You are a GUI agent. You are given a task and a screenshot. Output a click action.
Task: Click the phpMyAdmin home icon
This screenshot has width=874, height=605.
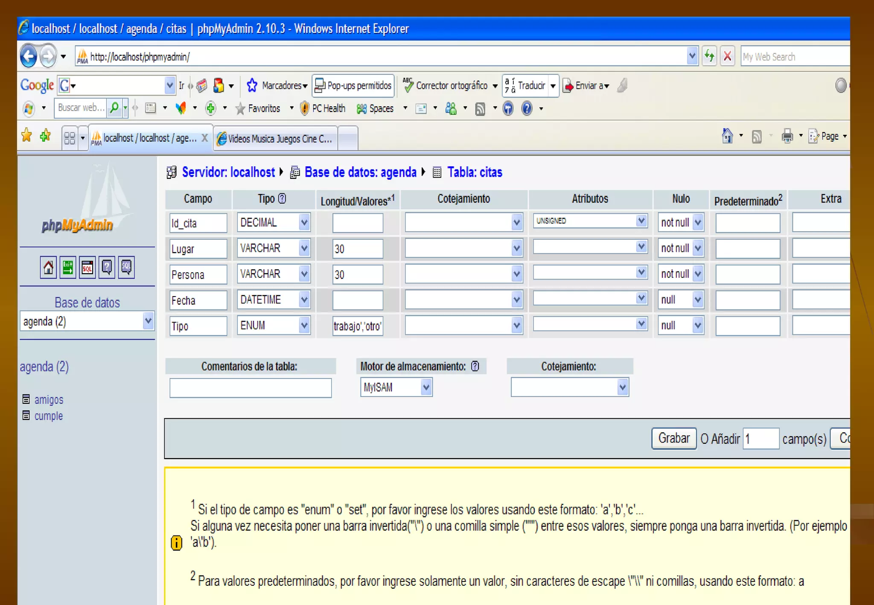click(x=48, y=268)
